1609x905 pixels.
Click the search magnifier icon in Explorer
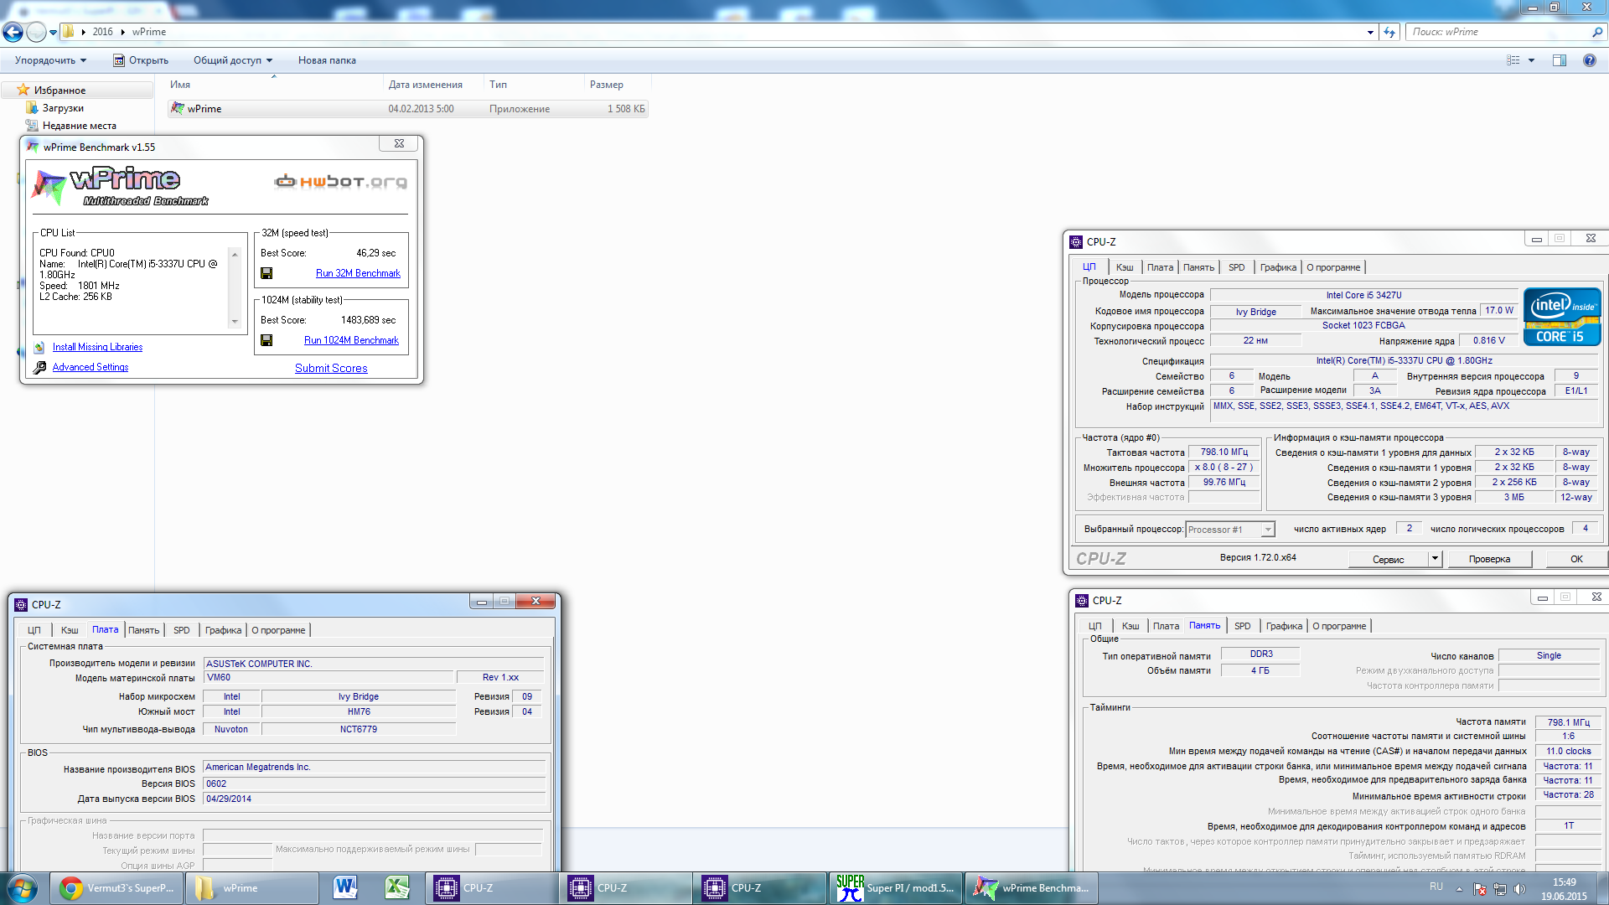1597,32
